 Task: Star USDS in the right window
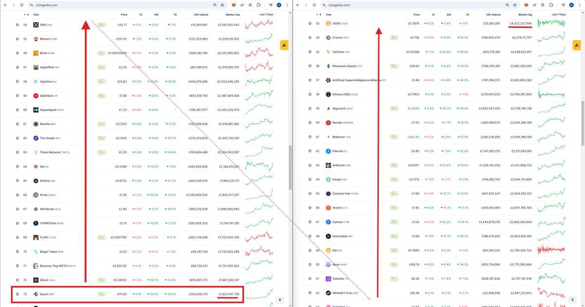(x=310, y=23)
